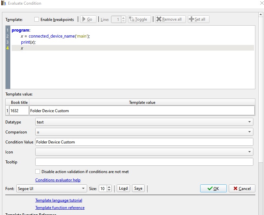Close the Evaluate Condition dialog
Image resolution: width=264 pixels, height=215 pixels.
click(262, 3)
